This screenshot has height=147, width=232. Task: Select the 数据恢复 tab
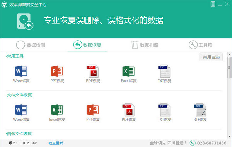tap(87, 45)
